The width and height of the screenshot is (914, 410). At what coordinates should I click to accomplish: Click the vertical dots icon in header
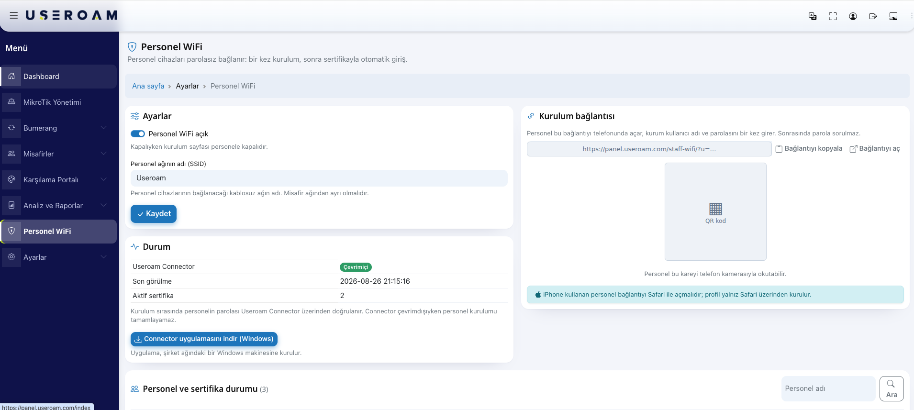(x=911, y=16)
